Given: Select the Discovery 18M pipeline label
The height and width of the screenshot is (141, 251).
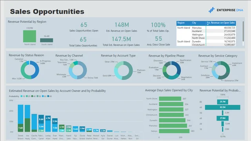Looking at the screenshot, I should coord(158,62).
